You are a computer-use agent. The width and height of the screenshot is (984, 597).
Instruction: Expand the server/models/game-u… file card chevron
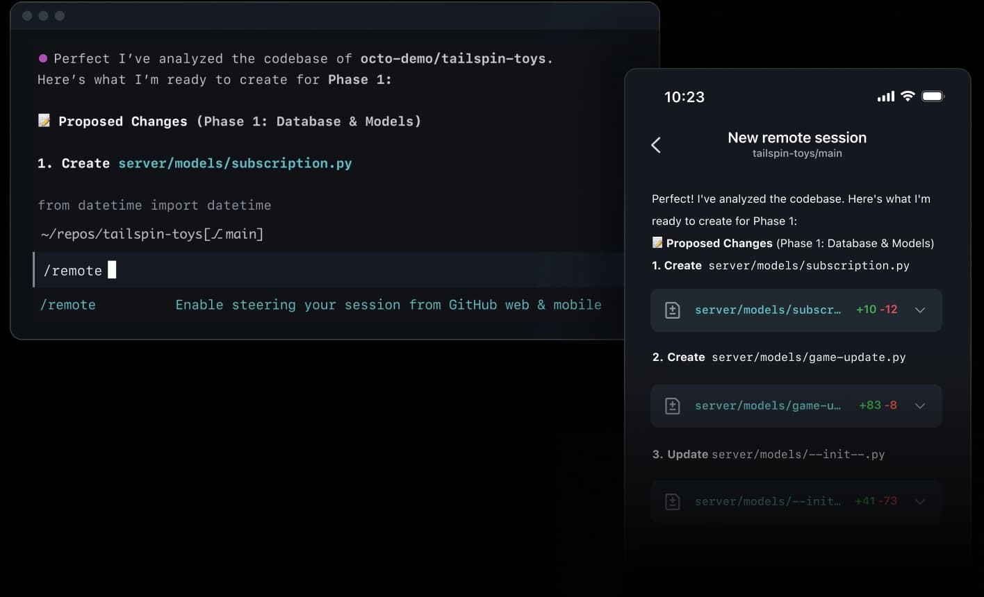(920, 406)
